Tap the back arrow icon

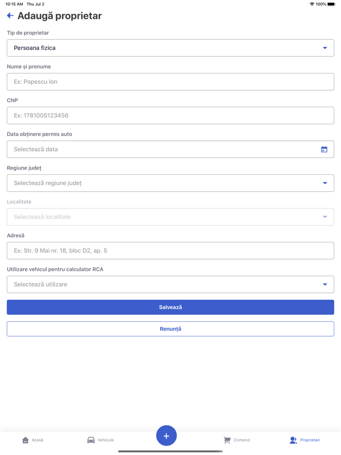coord(10,16)
